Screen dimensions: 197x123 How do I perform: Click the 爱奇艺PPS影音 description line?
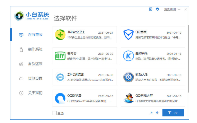(x=90, y=59)
